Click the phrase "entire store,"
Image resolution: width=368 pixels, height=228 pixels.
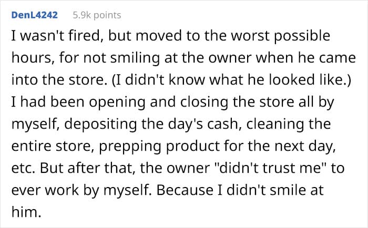pos(52,147)
